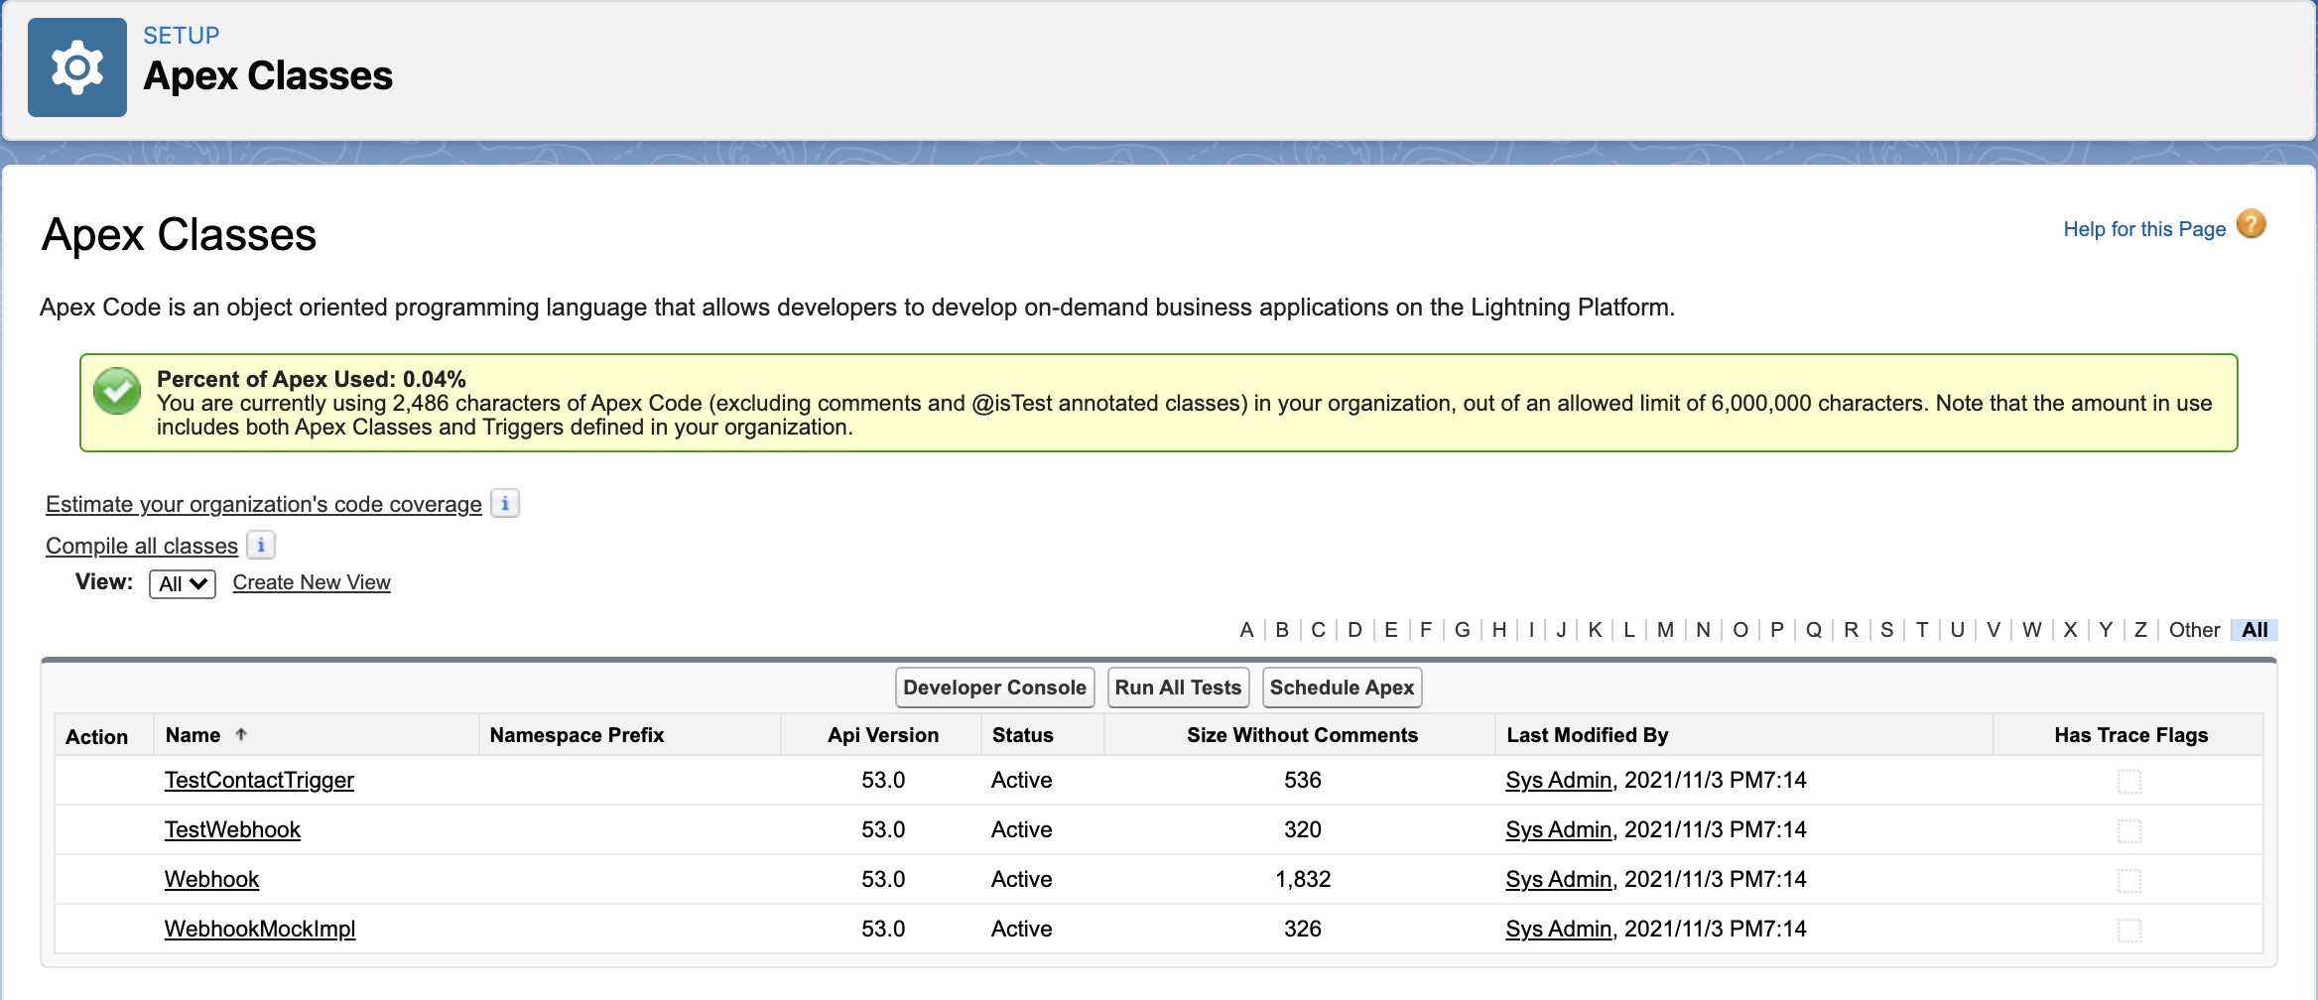Click the Compile all classes link

pos(142,546)
